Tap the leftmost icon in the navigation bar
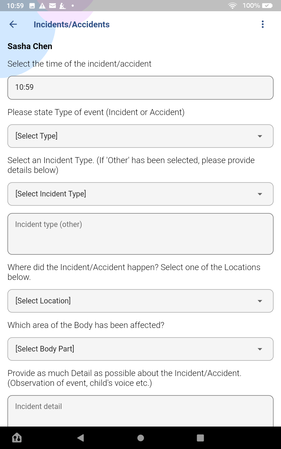Screen dimensions: 281x449 click(17, 437)
